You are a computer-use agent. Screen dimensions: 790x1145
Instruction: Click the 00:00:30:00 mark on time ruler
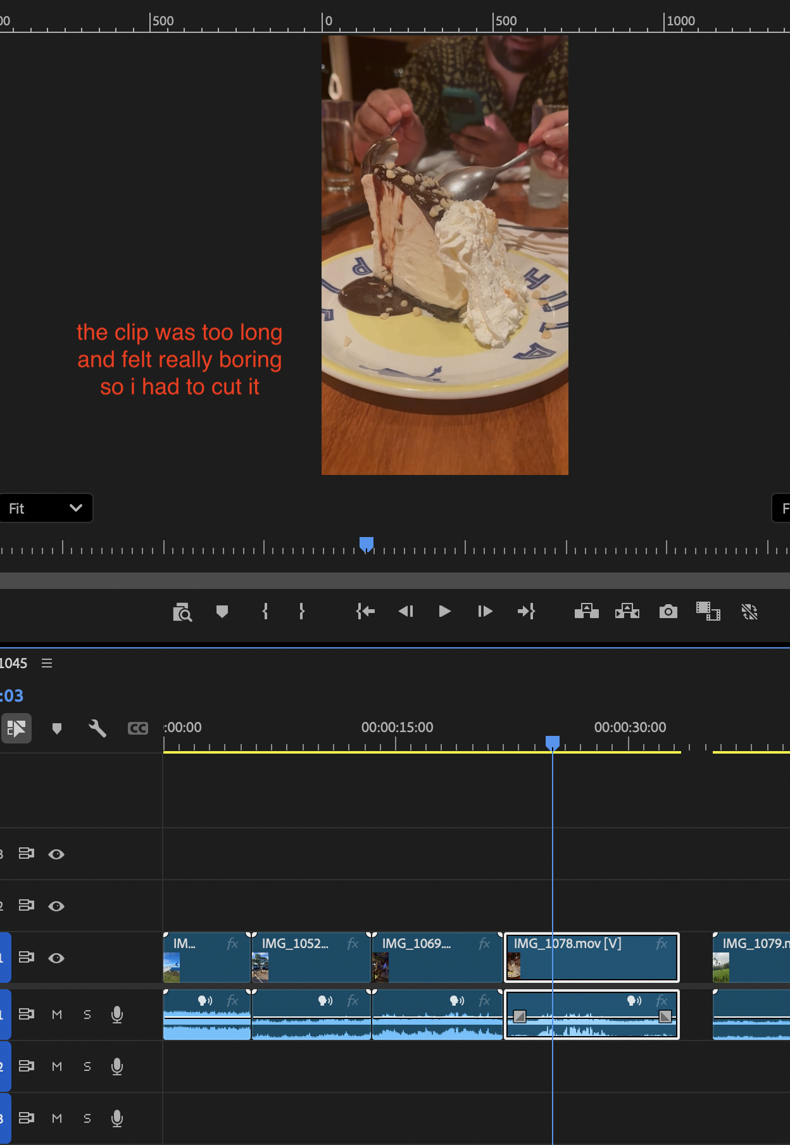click(x=630, y=728)
